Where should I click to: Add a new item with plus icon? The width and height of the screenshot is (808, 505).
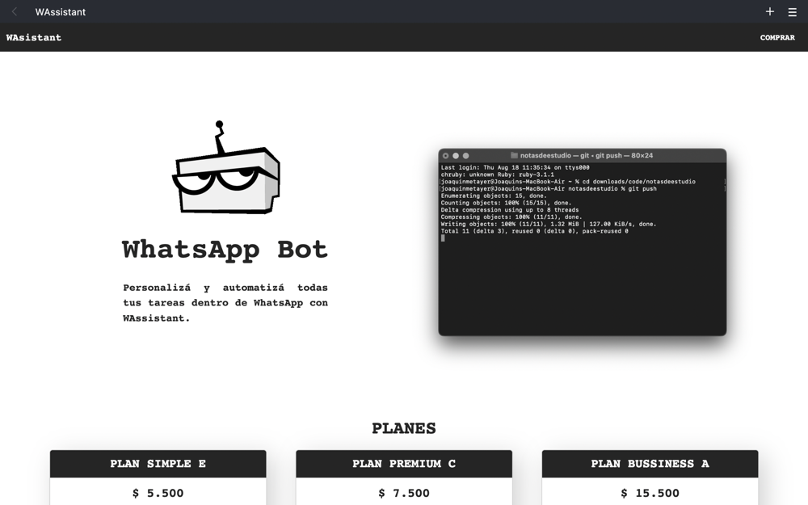770,11
